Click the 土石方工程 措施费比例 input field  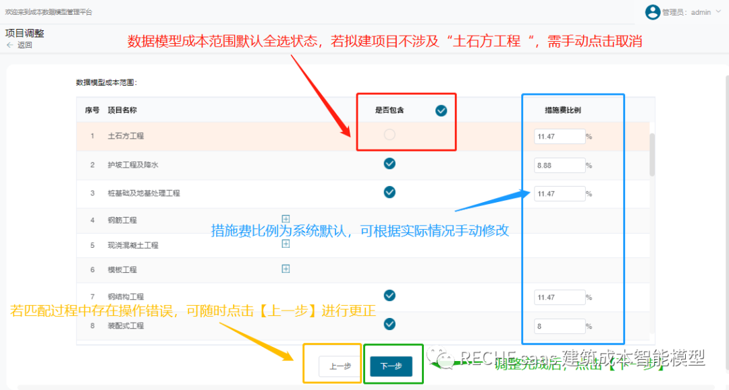pyautogui.click(x=559, y=136)
